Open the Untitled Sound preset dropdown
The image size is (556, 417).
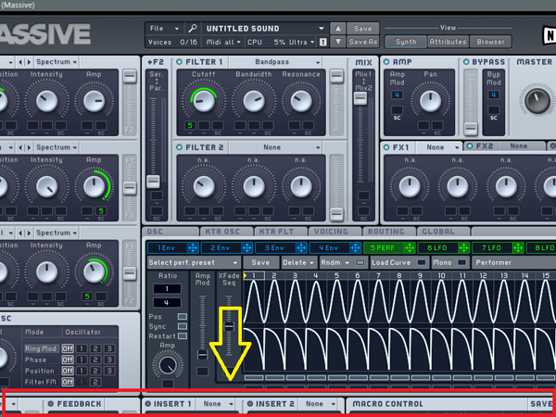[x=264, y=29]
